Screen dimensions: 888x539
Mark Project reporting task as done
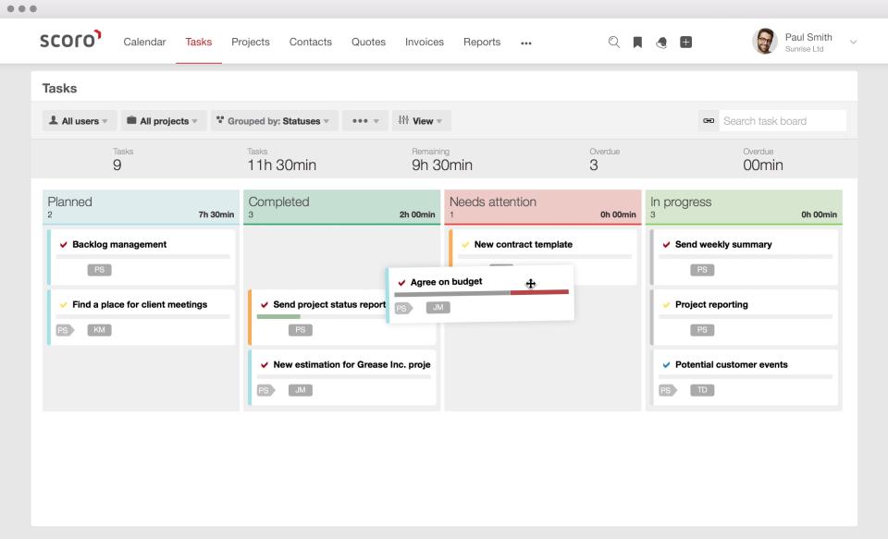666,305
